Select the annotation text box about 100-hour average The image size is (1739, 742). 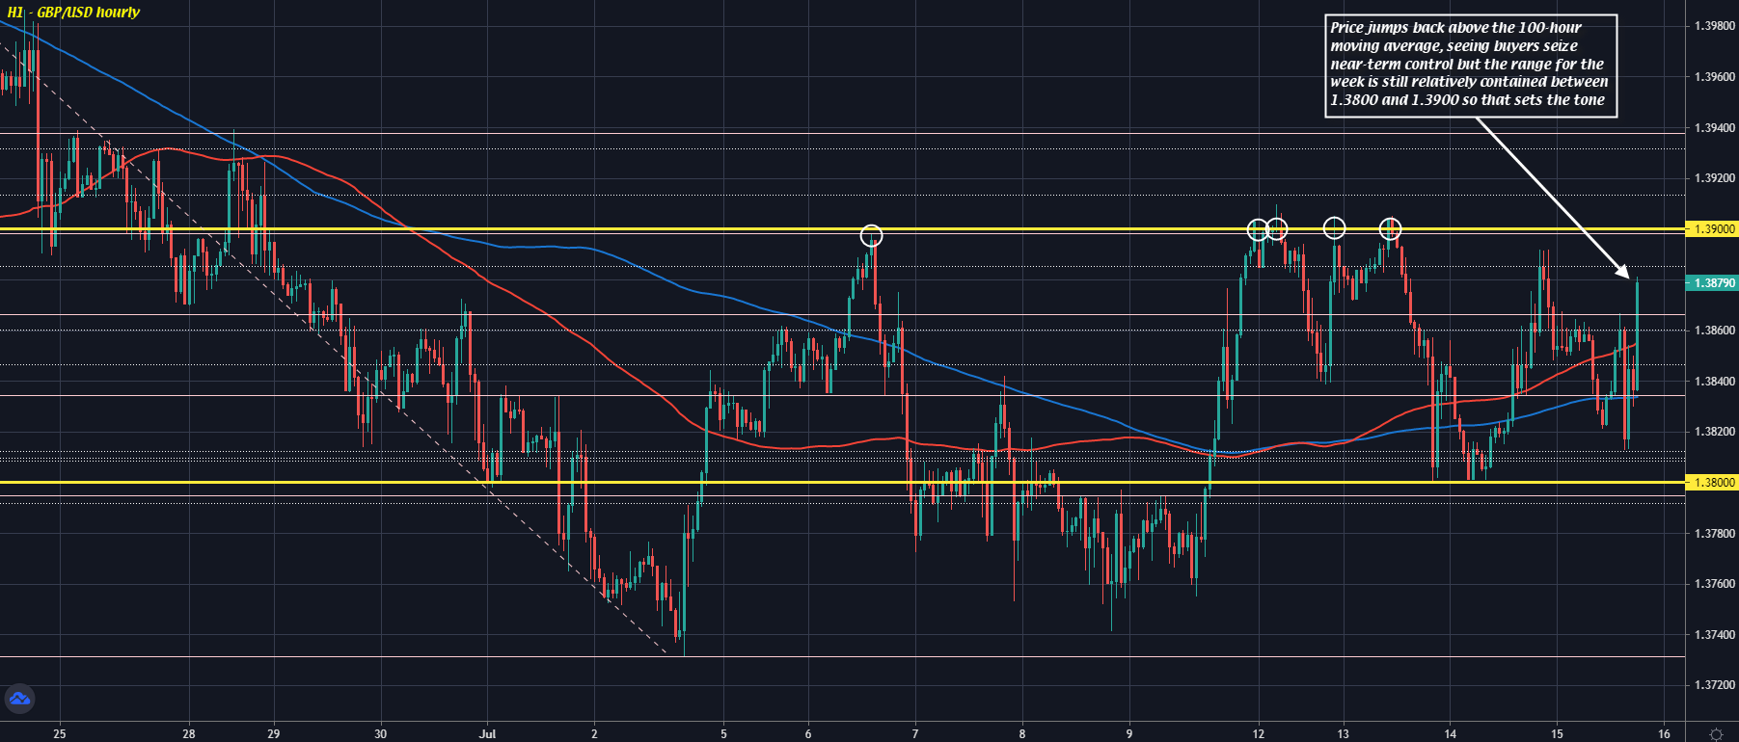(x=1470, y=65)
